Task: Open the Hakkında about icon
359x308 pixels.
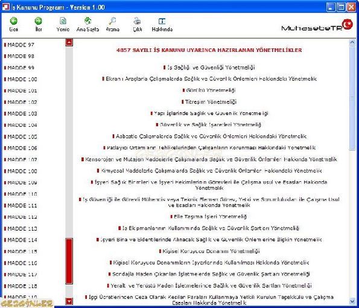Action: point(162,21)
